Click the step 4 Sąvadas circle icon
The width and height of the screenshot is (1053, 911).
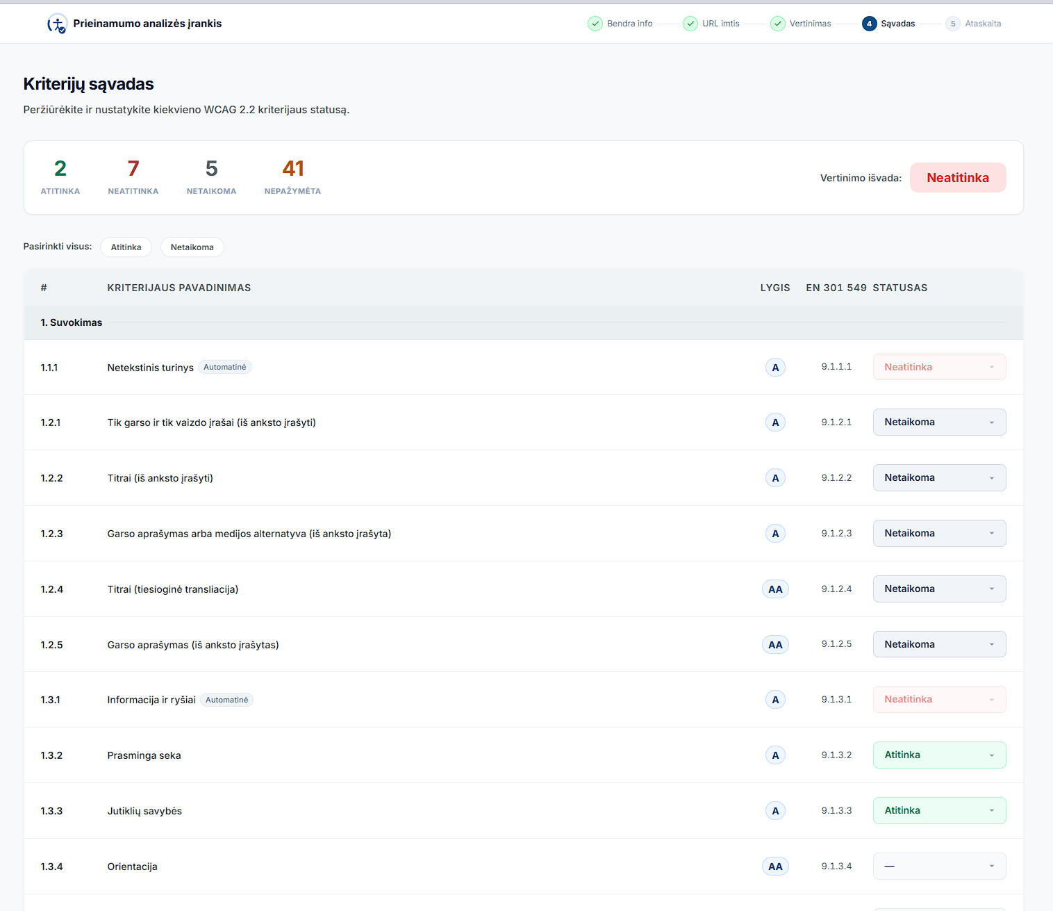tap(870, 24)
